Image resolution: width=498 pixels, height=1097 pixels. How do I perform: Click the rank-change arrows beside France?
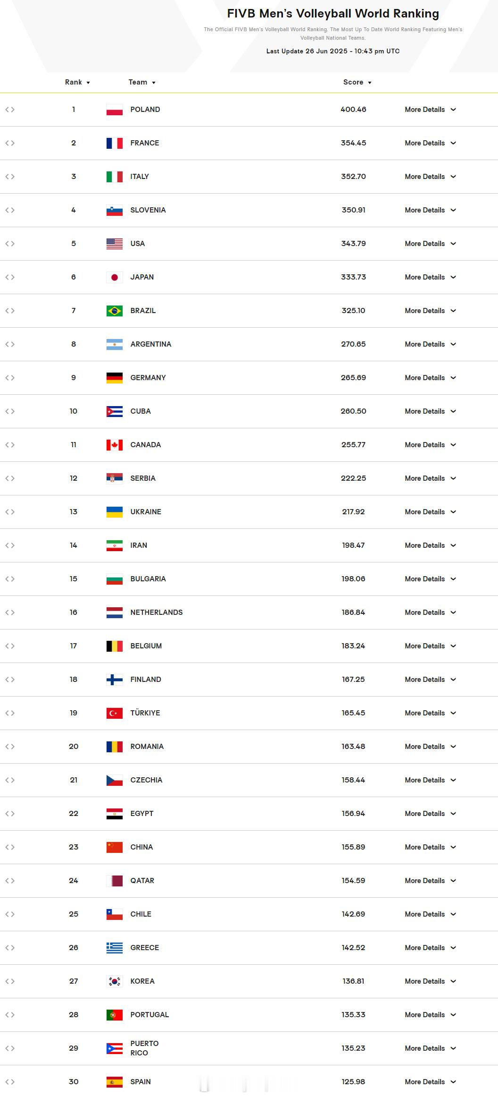point(10,143)
